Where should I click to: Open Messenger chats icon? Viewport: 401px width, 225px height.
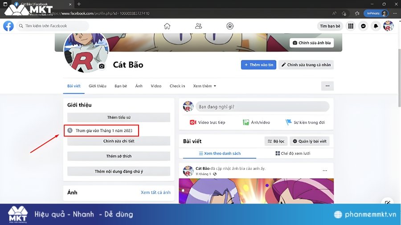pyautogui.click(x=364, y=26)
